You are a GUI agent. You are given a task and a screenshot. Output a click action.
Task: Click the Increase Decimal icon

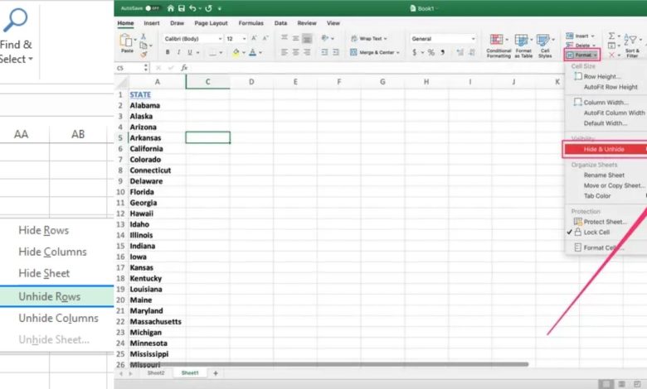pos(460,52)
